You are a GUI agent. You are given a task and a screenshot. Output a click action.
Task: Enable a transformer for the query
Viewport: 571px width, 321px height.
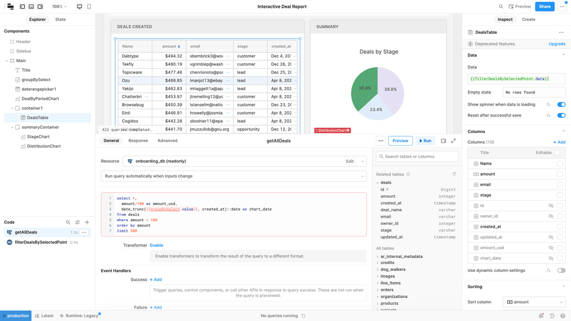156,244
